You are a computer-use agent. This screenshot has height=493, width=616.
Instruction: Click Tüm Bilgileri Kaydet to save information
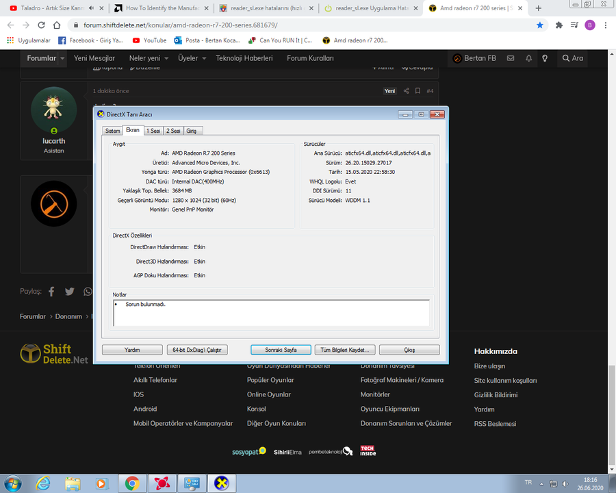coord(345,350)
